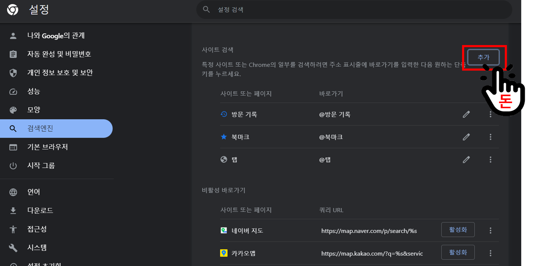Edit the 탭 shortcut with pencil icon
The width and height of the screenshot is (534, 266).
pyautogui.click(x=466, y=160)
